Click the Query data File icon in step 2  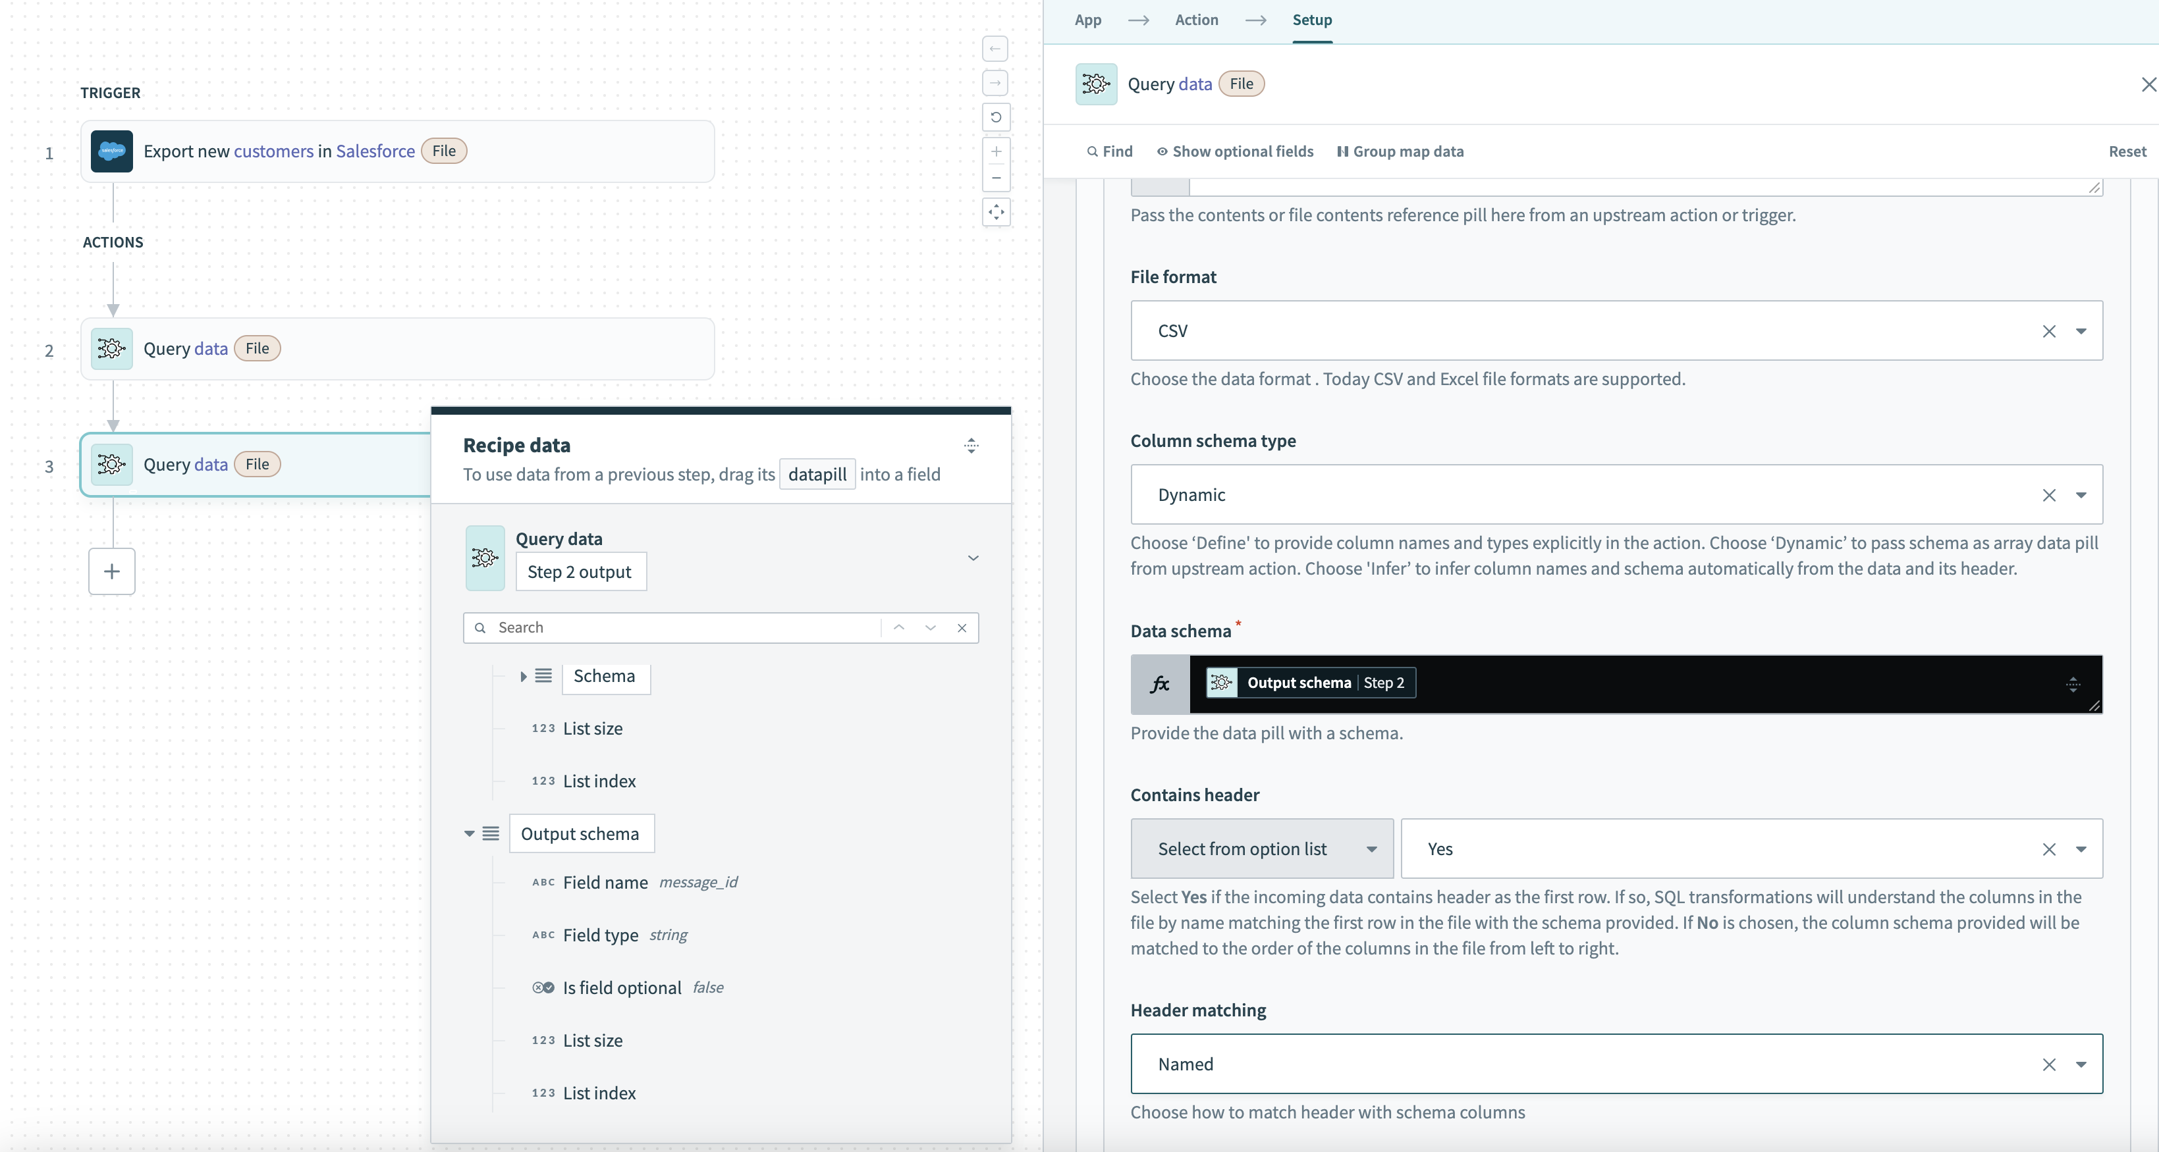point(111,347)
